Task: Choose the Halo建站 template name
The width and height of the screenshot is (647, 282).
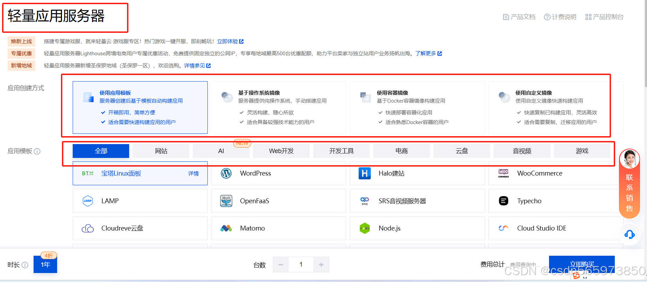Action: 392,173
